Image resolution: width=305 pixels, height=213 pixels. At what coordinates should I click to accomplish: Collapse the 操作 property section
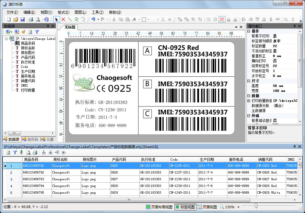(x=249, y=31)
